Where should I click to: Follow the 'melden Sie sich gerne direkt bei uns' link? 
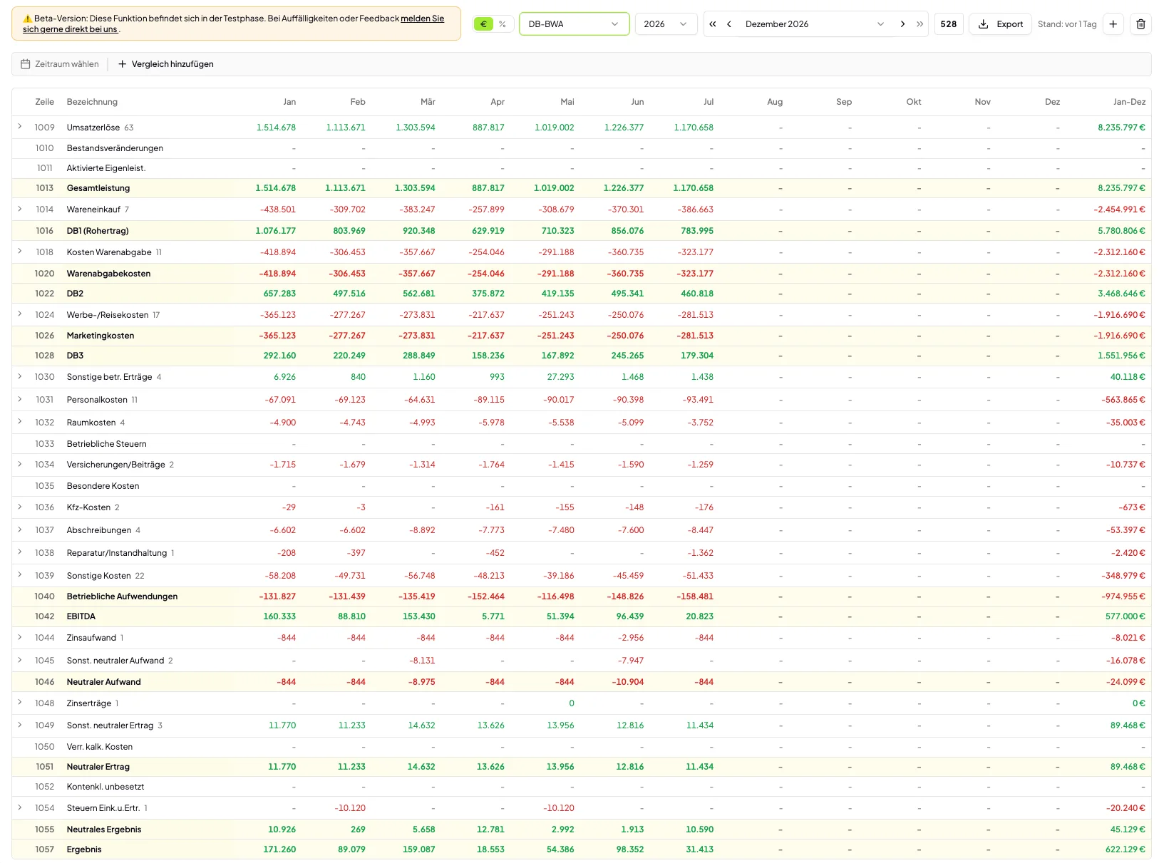[233, 24]
